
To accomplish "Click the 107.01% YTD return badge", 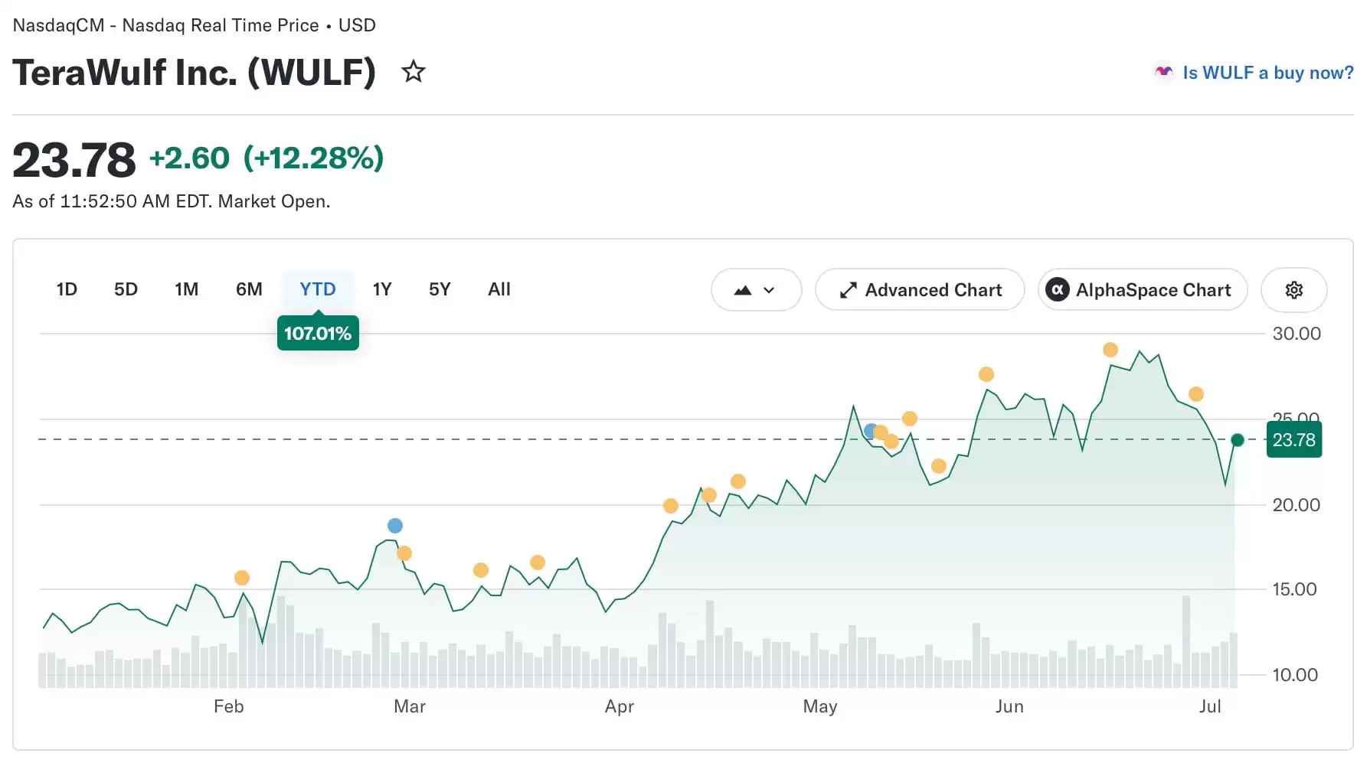I will (x=318, y=334).
